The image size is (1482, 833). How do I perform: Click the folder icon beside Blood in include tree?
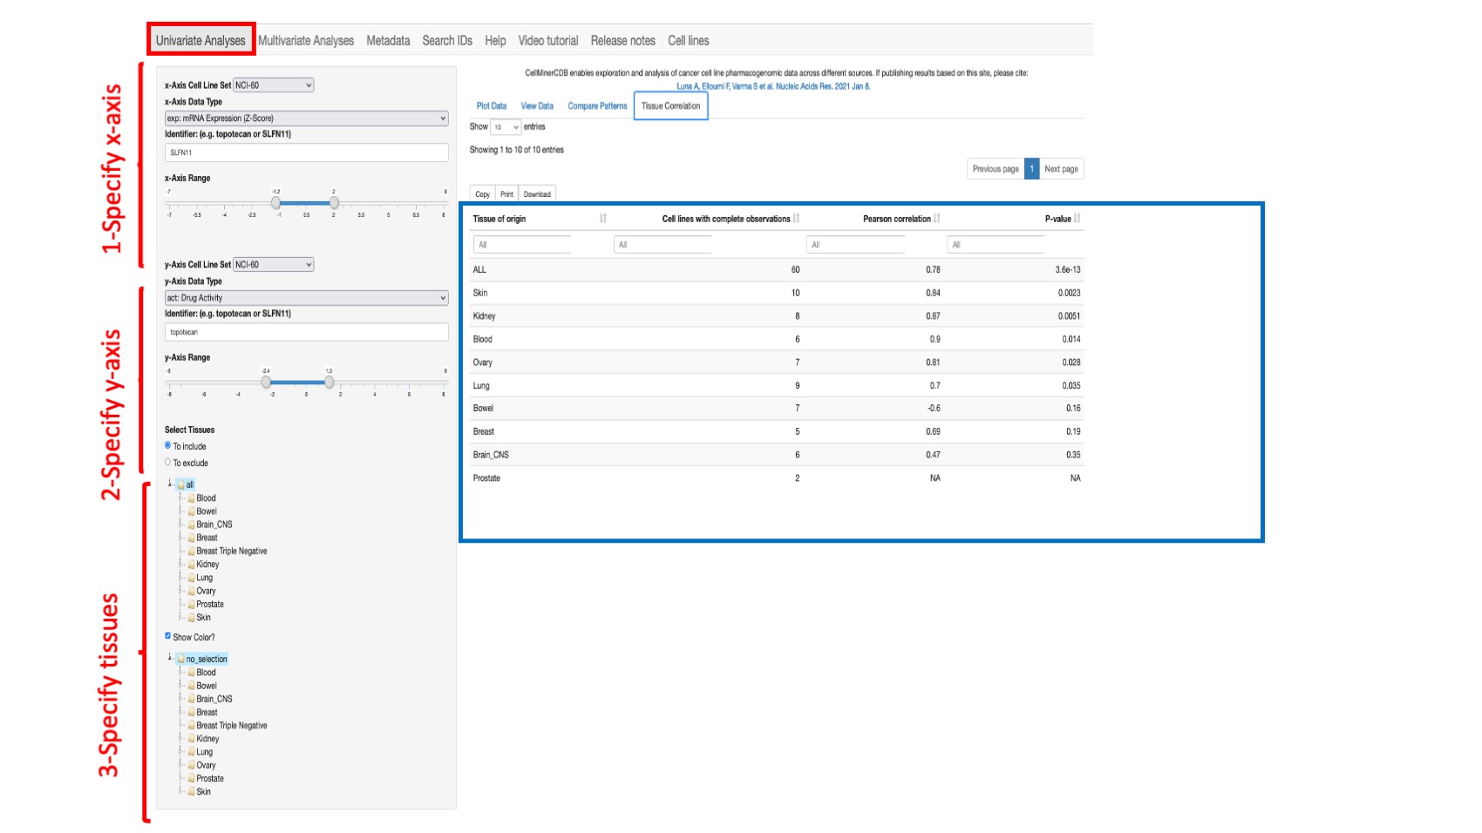click(x=191, y=498)
